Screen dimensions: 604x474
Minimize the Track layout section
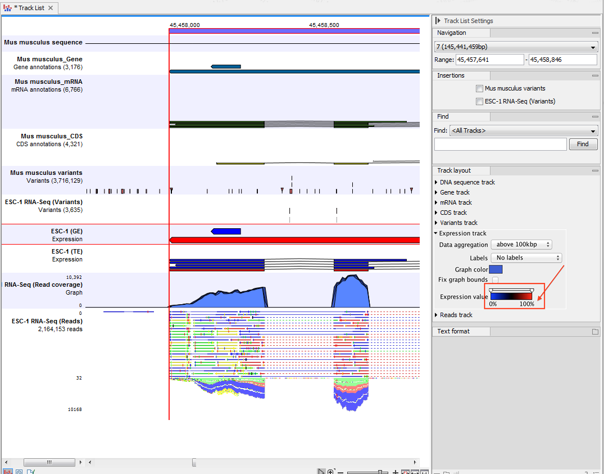coord(595,171)
